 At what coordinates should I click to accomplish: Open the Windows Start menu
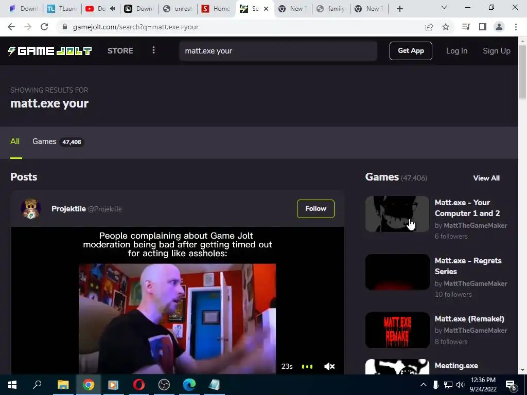pos(12,385)
